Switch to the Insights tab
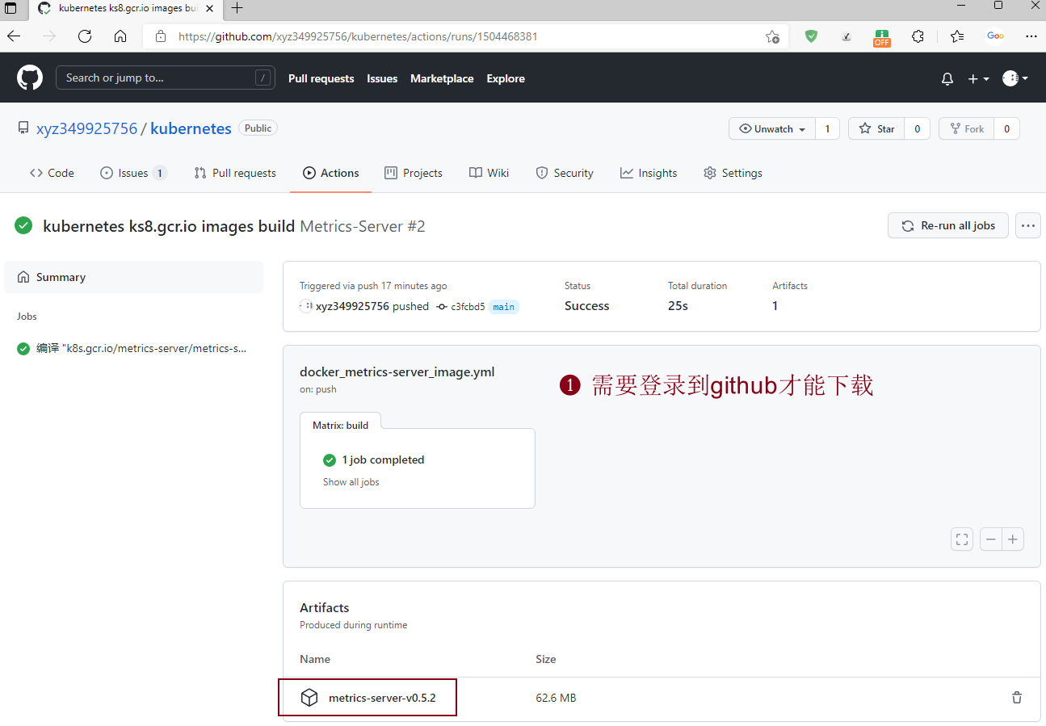This screenshot has height=726, width=1046. (649, 173)
